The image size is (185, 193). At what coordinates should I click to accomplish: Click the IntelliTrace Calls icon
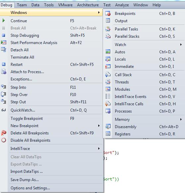108,104
